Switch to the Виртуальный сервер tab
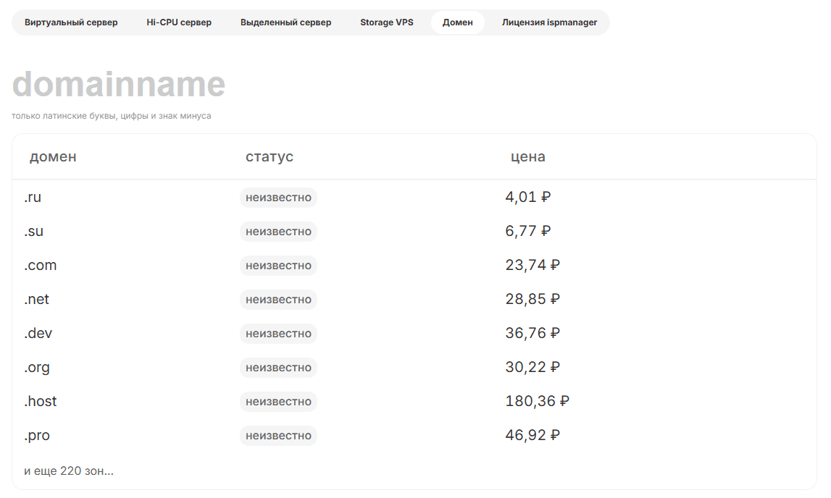Screen dimensions: 831x498 click(71, 22)
